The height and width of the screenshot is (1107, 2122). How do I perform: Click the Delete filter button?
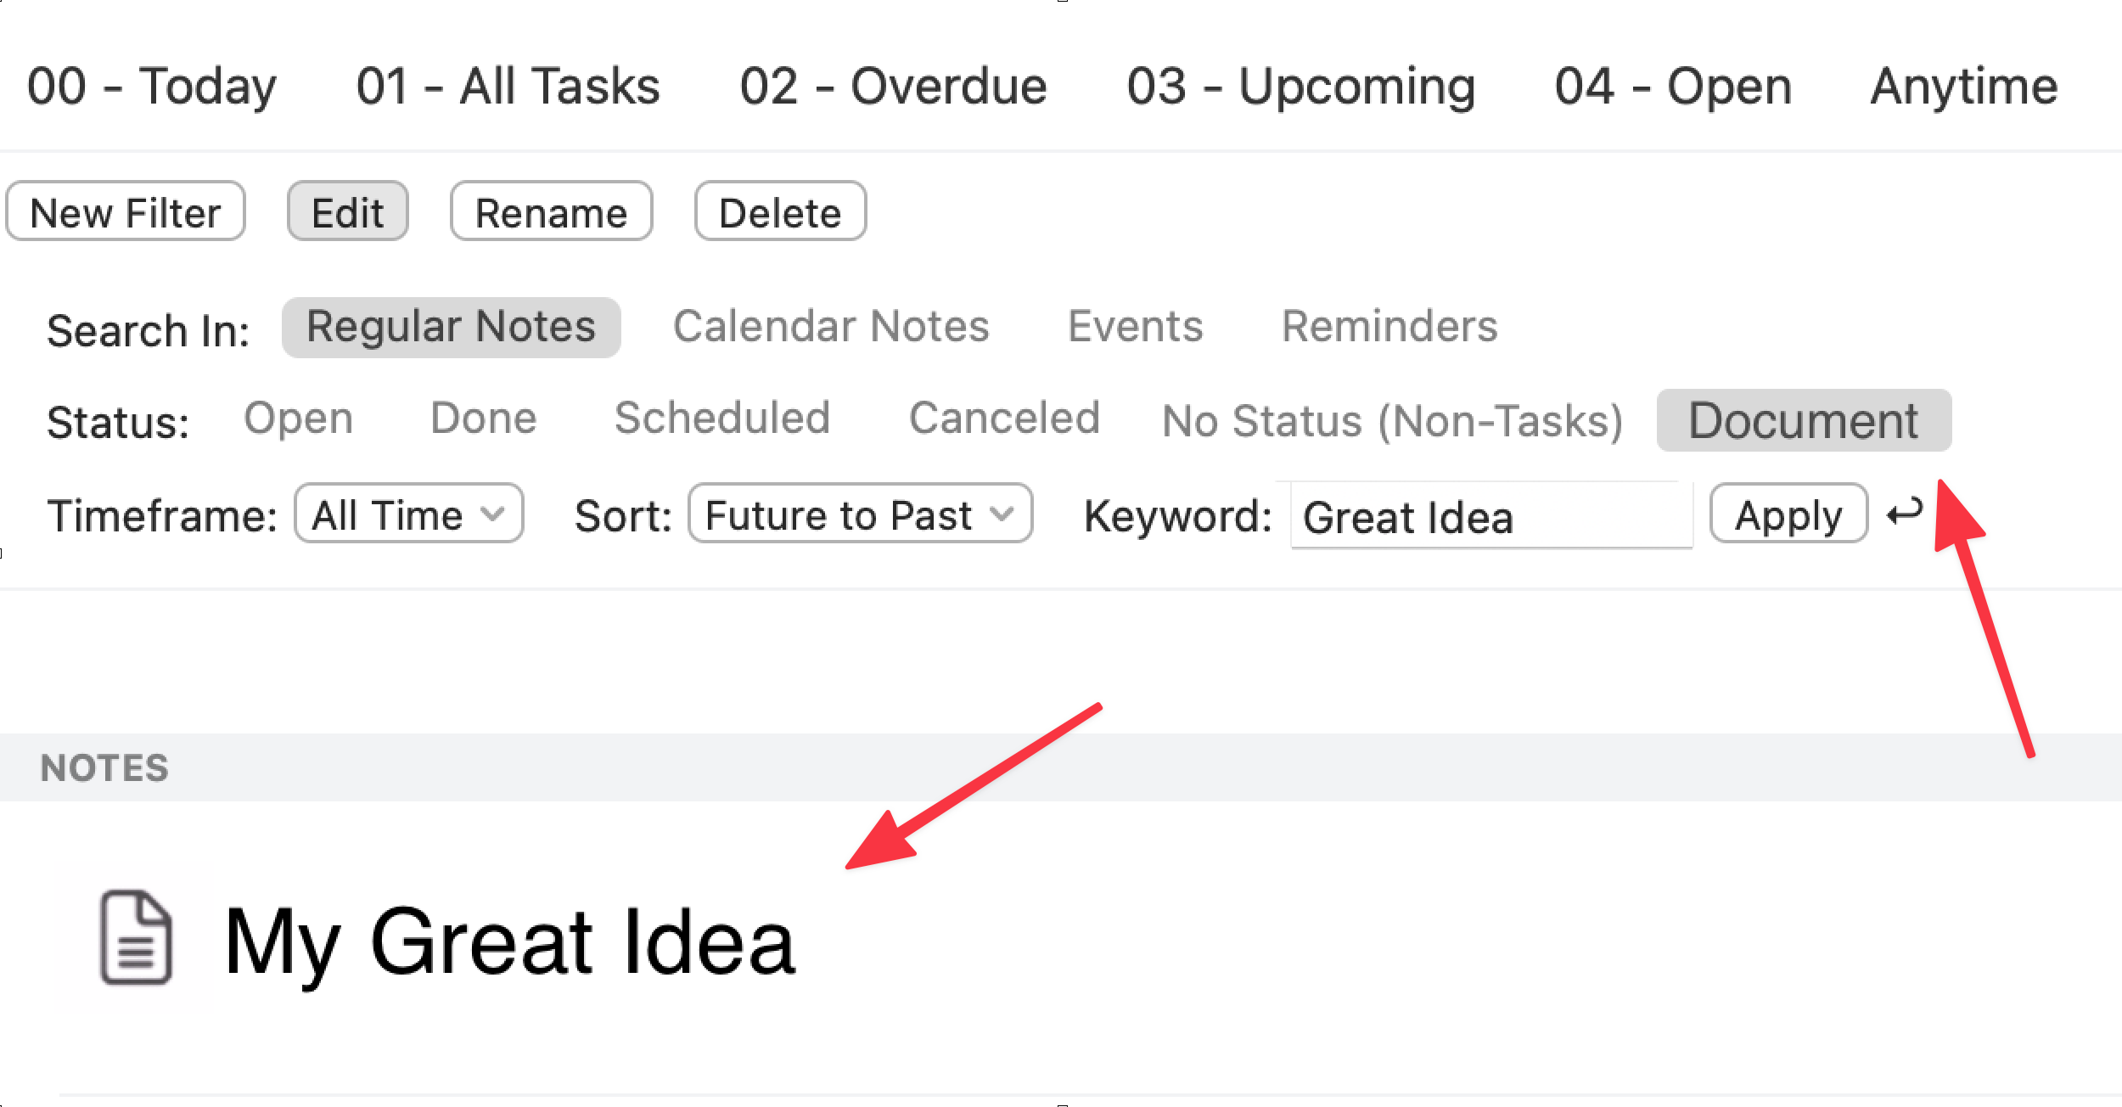780,211
